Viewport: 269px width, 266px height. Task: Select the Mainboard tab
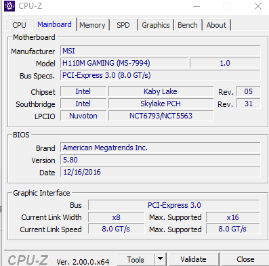[x=54, y=24]
